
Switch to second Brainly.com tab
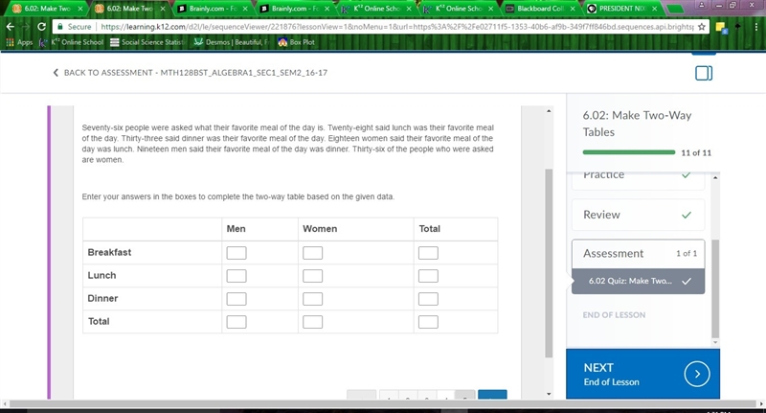[x=294, y=9]
